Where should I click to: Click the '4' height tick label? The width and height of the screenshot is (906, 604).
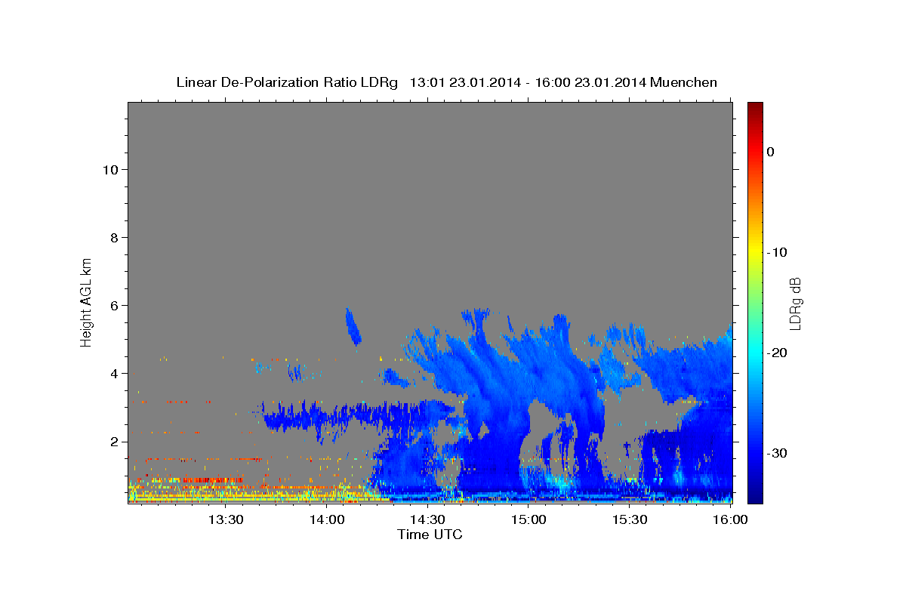[114, 373]
